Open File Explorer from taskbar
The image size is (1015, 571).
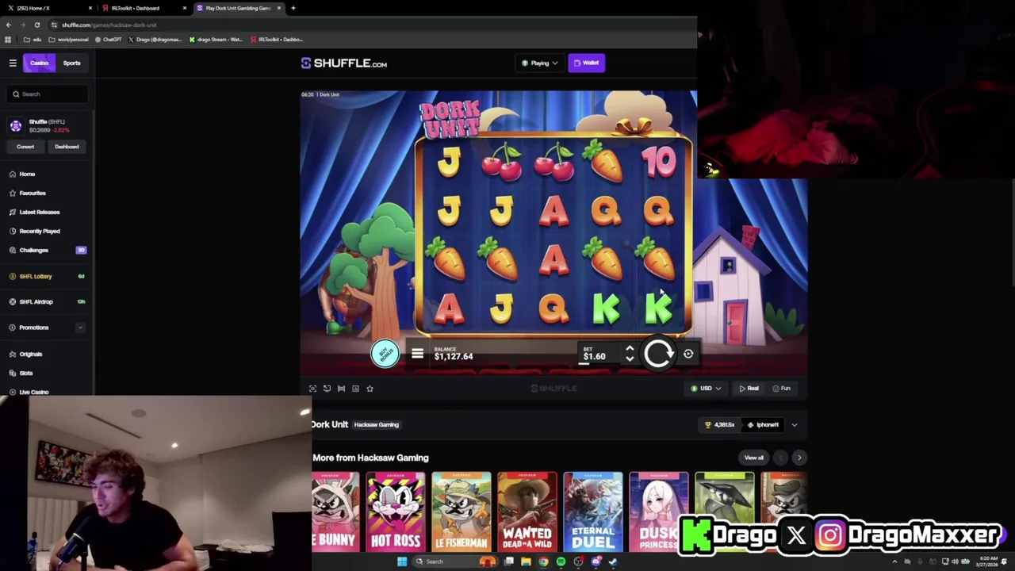coord(526,561)
